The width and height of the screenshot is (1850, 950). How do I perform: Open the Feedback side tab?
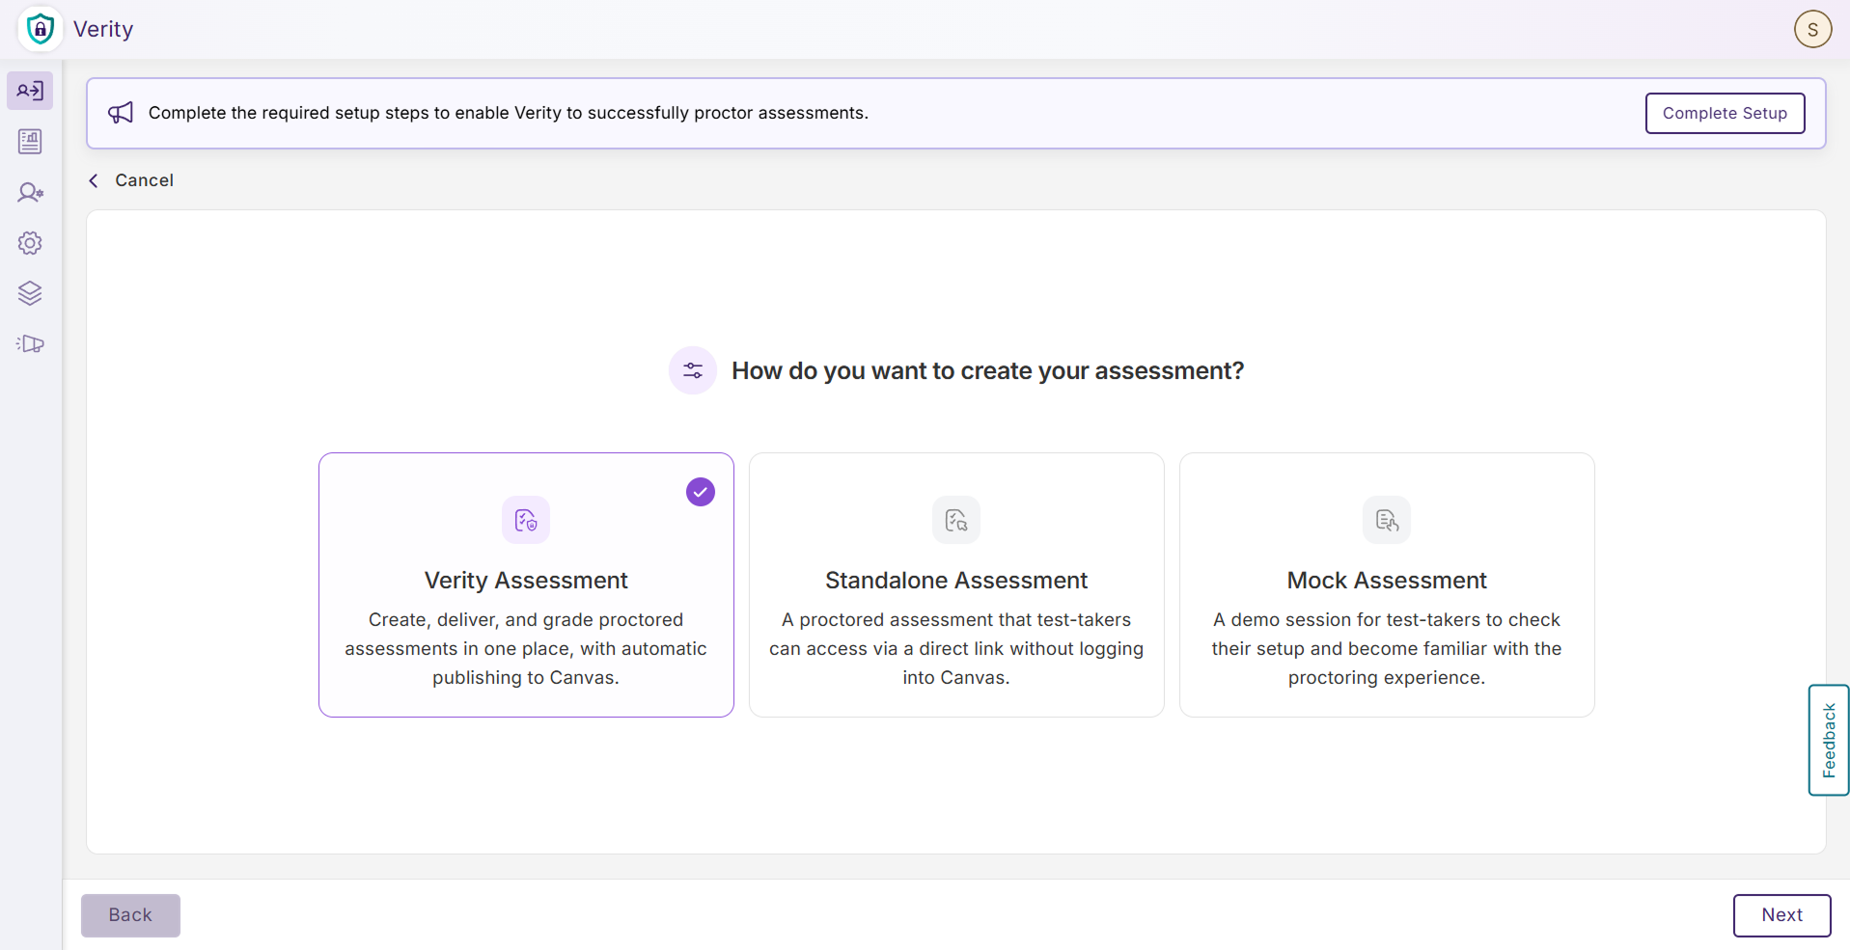(x=1828, y=740)
